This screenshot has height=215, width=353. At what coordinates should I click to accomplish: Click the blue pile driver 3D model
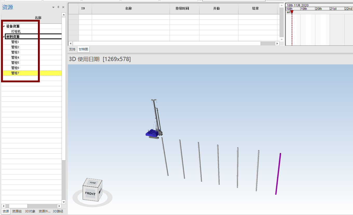click(152, 133)
